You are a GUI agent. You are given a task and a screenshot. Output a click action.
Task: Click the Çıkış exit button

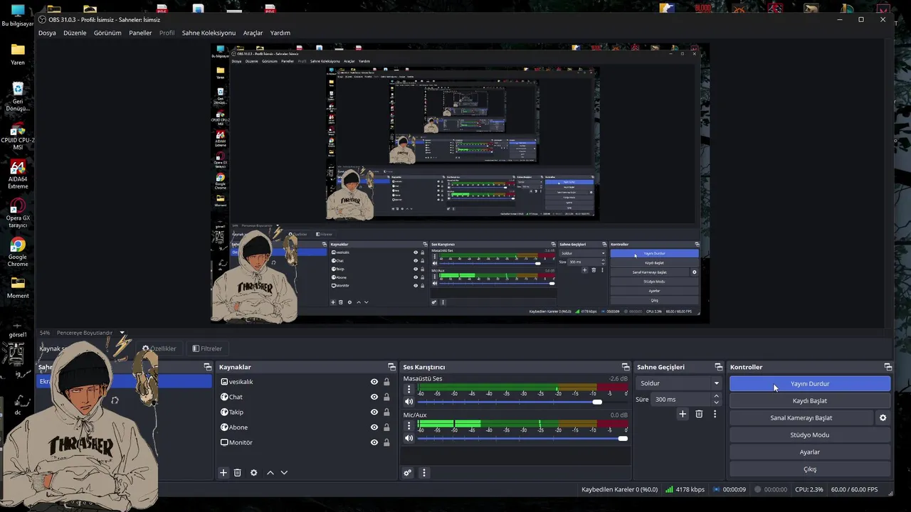tap(810, 469)
